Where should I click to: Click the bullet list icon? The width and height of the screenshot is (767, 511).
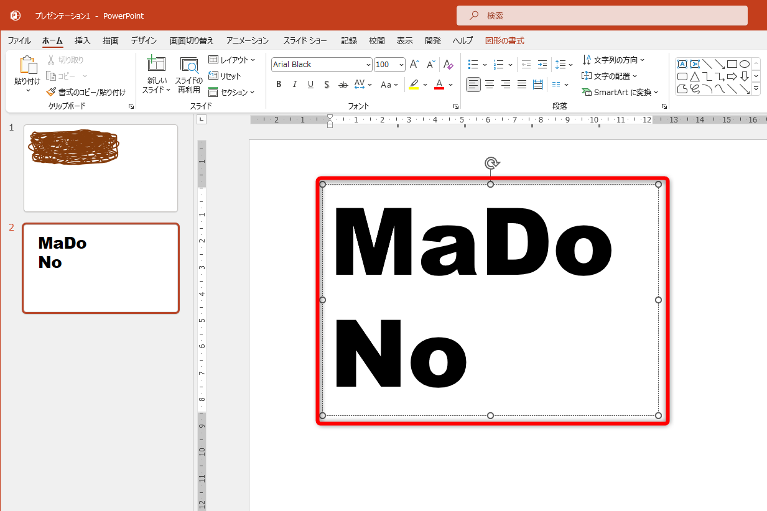tap(473, 65)
